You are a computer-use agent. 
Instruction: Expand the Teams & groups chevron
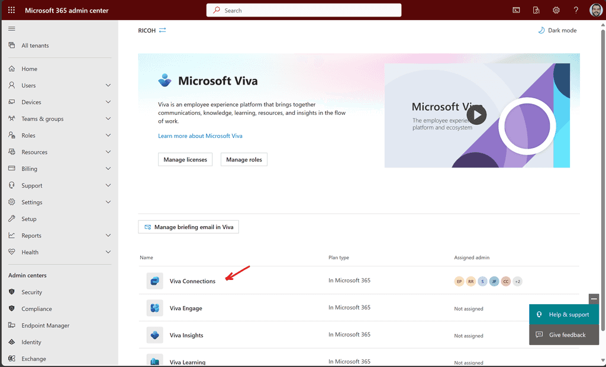[x=108, y=118]
